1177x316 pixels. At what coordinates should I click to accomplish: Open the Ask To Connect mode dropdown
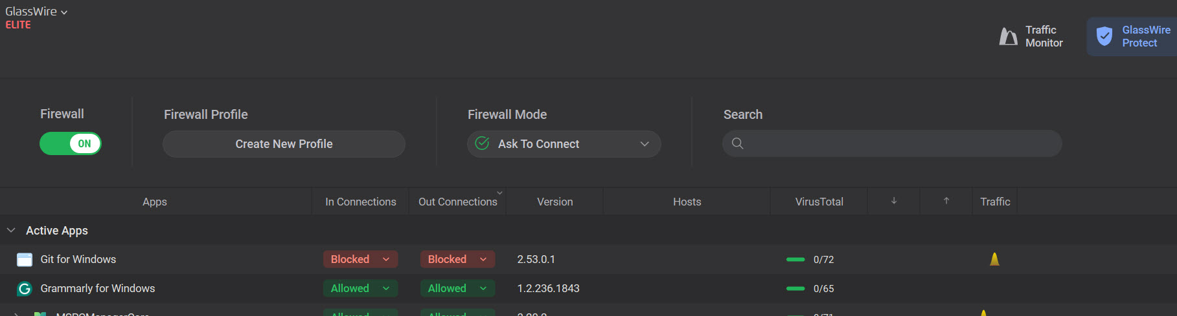[564, 144]
